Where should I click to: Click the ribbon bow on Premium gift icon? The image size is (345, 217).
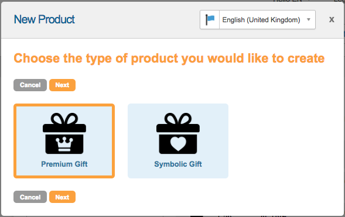[64, 119]
